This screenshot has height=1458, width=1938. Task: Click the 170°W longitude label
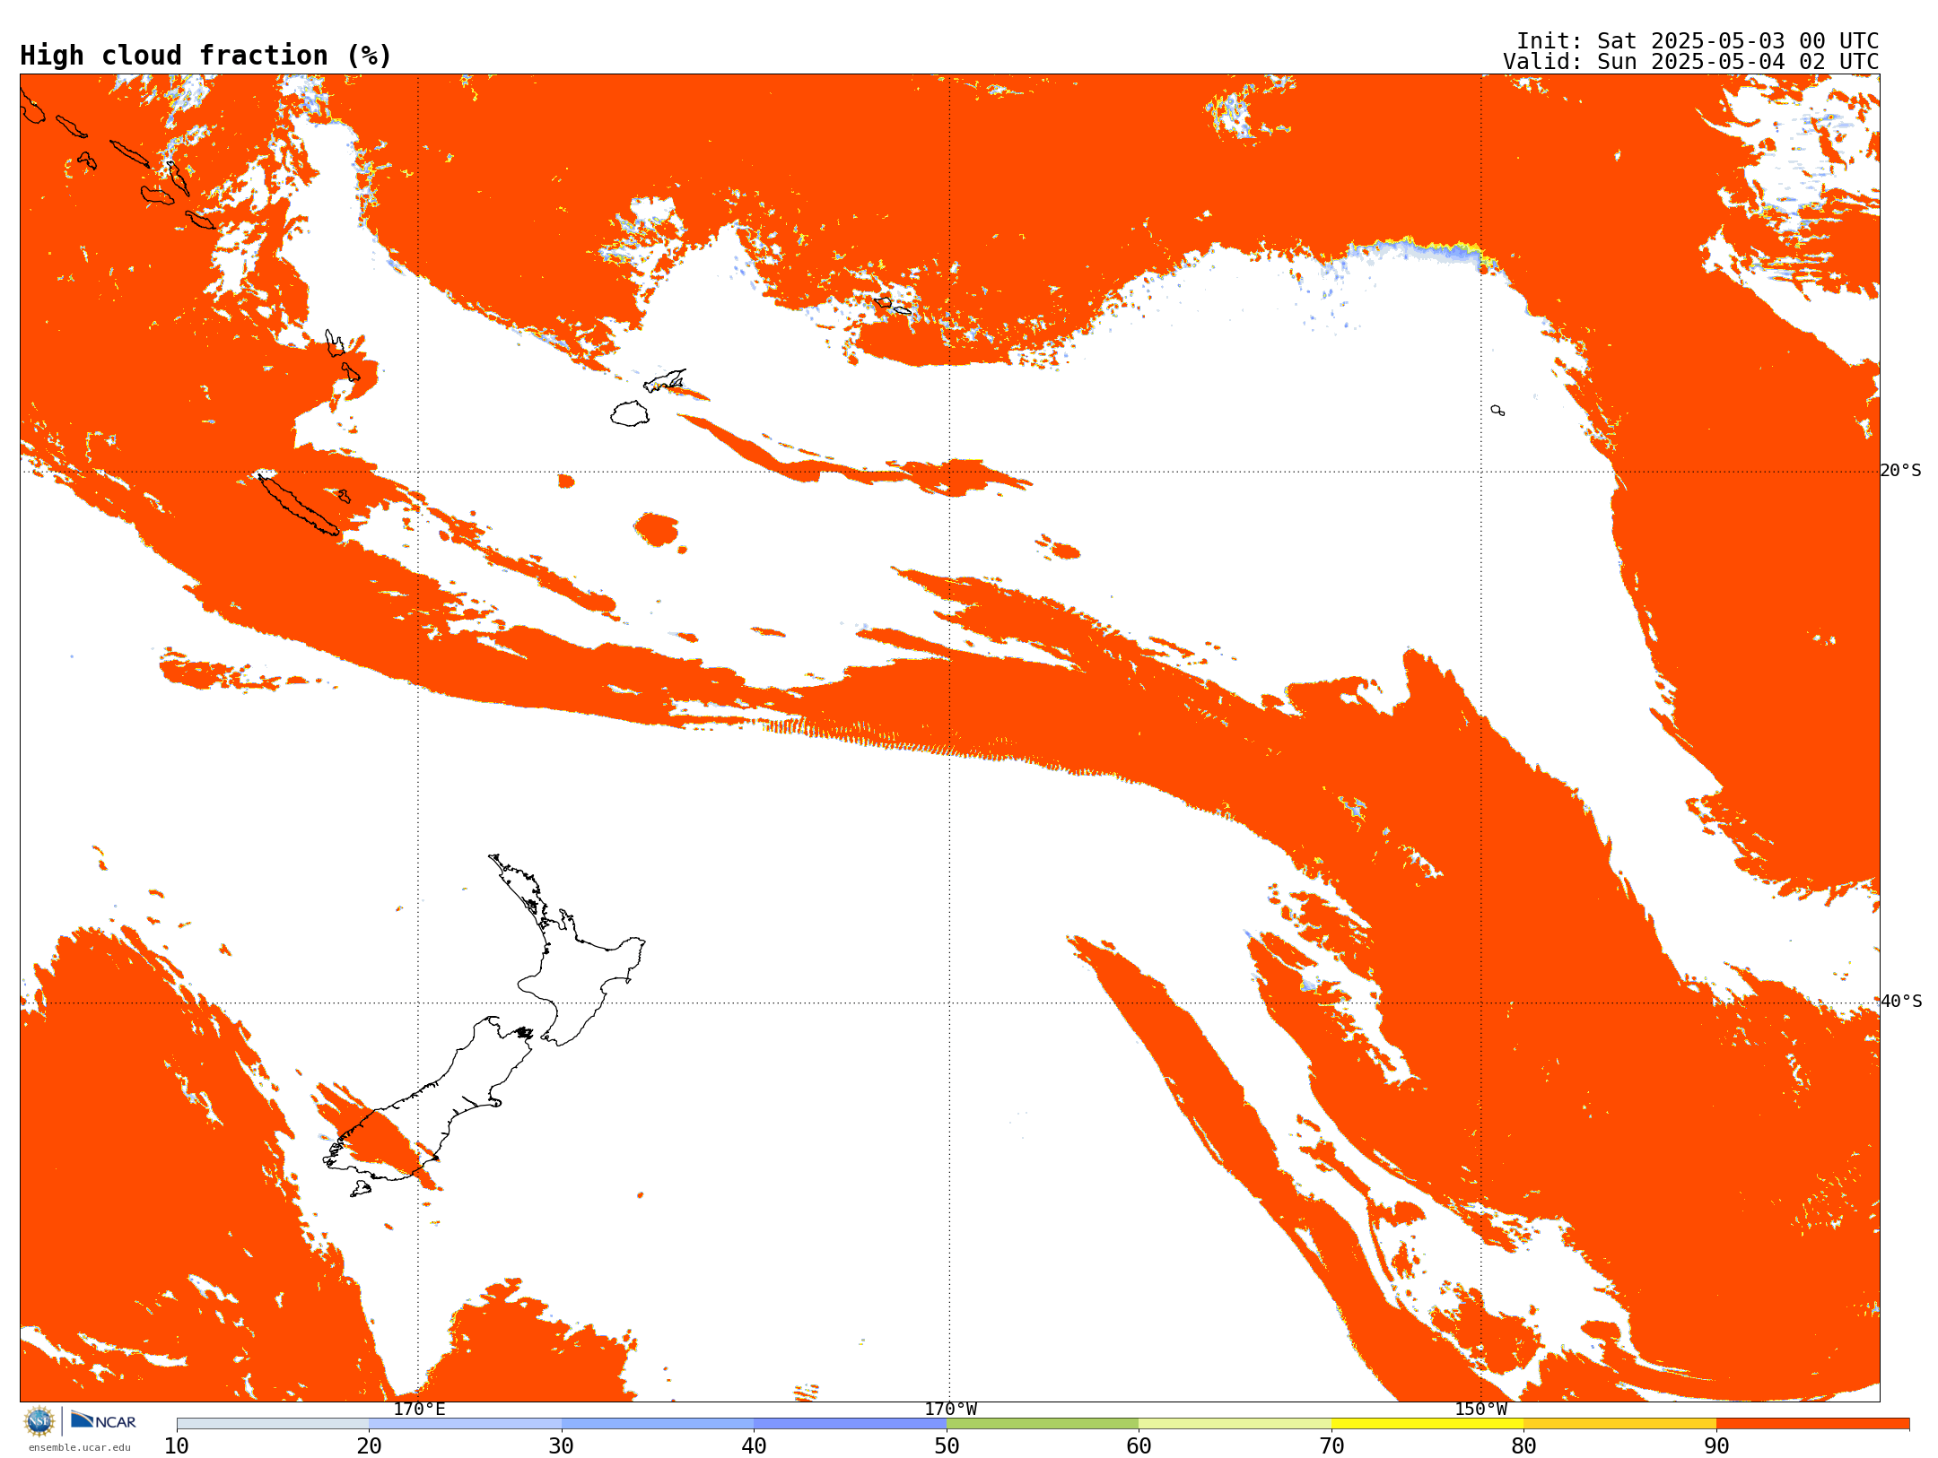(950, 1410)
